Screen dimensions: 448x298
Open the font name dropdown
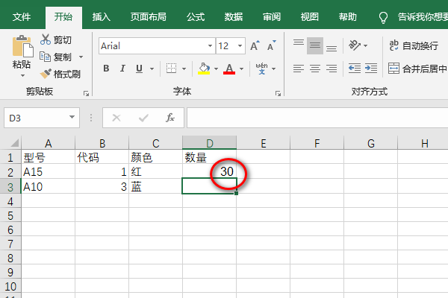coord(210,45)
